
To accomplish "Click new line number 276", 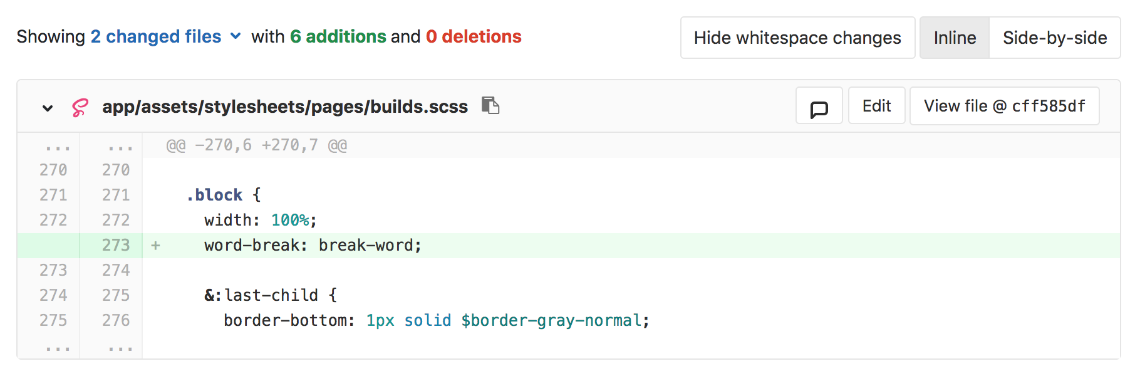I will pyautogui.click(x=116, y=320).
